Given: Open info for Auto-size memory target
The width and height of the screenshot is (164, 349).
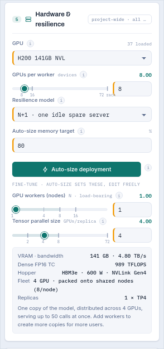Looking at the screenshot, I should [81, 131].
